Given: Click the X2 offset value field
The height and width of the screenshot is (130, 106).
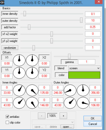Looking at the screenshot, I should click(x=44, y=63).
